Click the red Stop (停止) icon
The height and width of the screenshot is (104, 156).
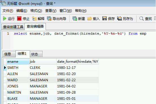19,19
